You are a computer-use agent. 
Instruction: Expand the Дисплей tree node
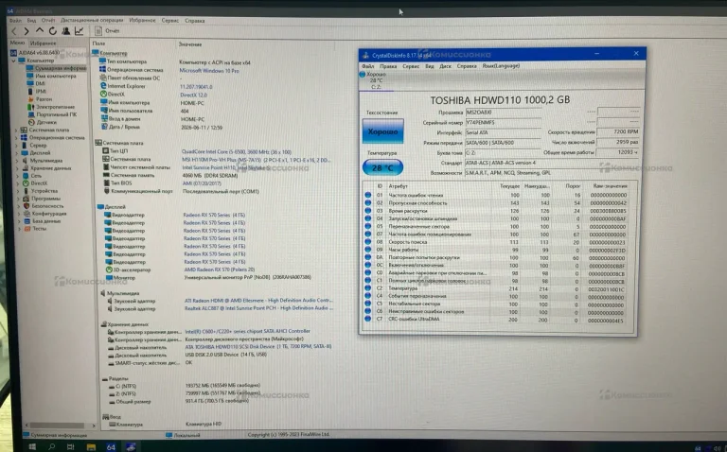point(17,153)
